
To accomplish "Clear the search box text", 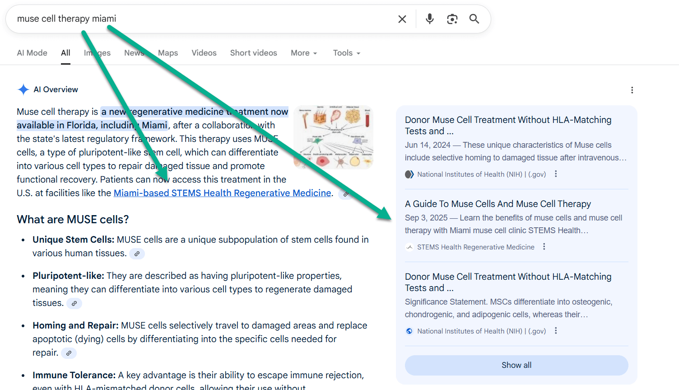I will pos(402,19).
